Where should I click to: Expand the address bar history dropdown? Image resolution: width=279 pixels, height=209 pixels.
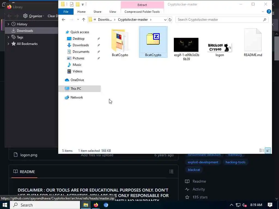pos(165,20)
